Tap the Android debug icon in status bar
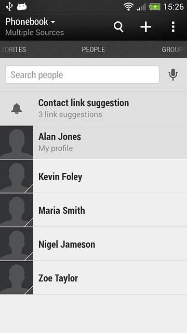187x333 pixels. [22, 7]
